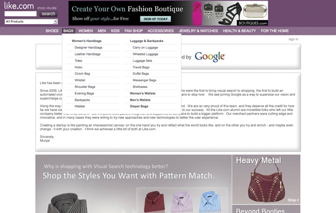336x213 pixels.
Task: Click the search button
Action: [x=48, y=13]
